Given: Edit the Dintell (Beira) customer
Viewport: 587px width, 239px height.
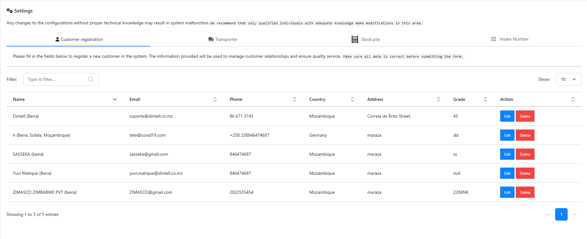Looking at the screenshot, I should 507,116.
